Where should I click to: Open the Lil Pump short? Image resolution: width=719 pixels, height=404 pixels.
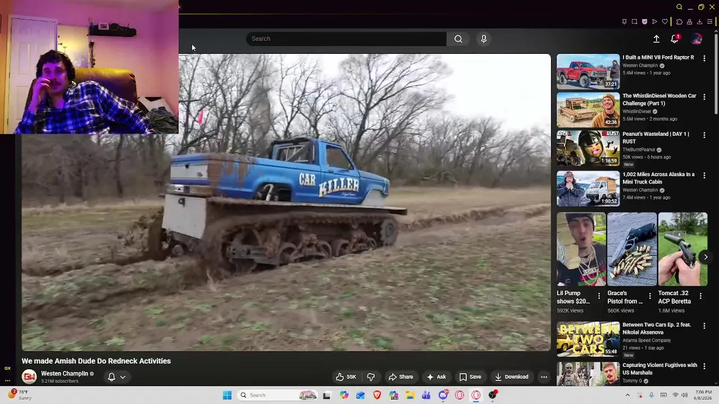(581, 249)
